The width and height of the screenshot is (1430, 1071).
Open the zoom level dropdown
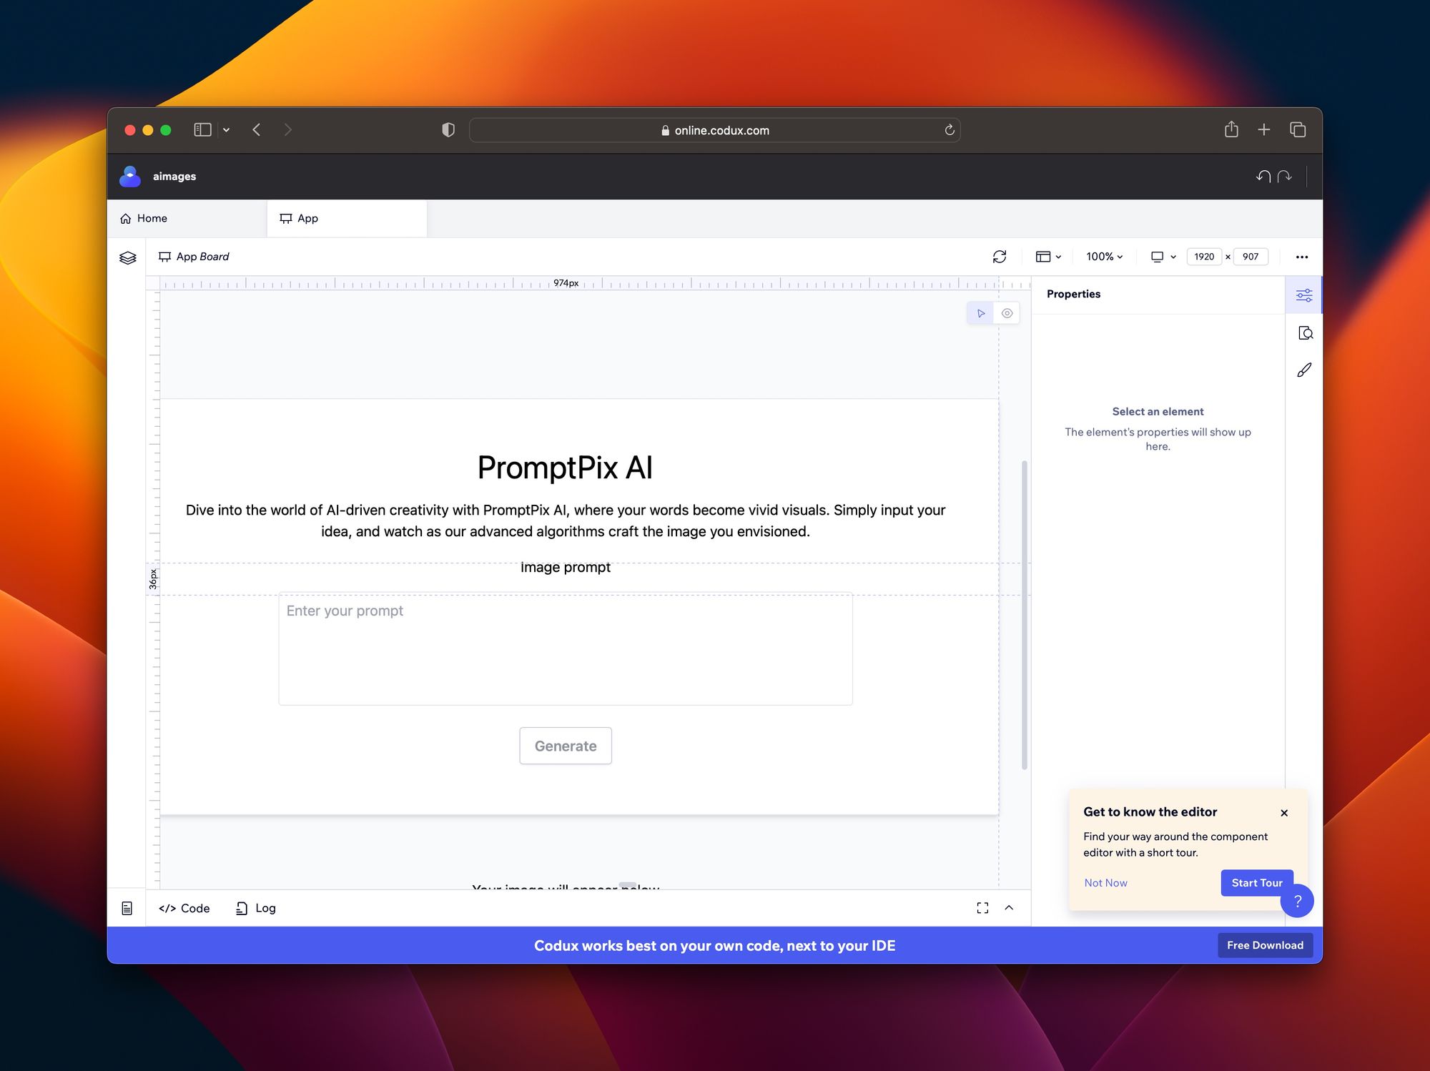coord(1103,257)
